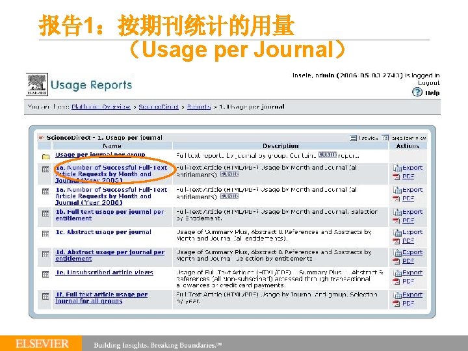The image size is (468, 351).
Task: Go to Platform Overview breadcrumb
Action: pos(101,107)
